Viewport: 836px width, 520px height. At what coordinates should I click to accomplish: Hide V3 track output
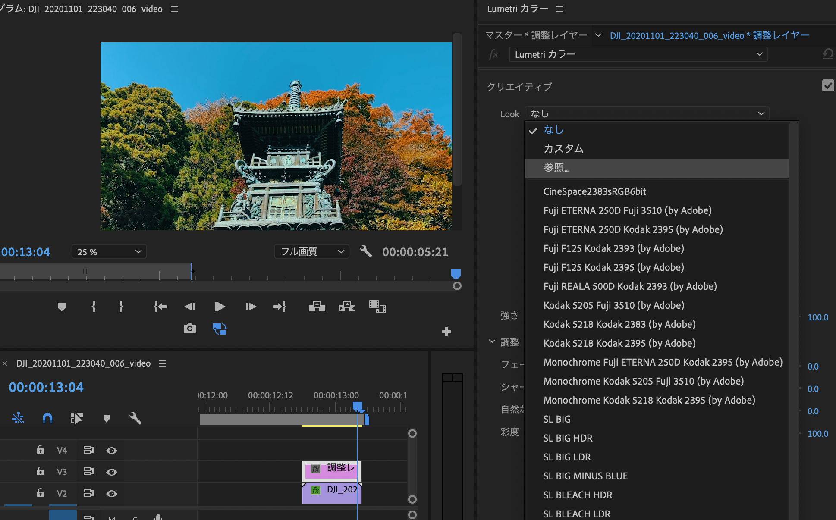click(x=112, y=472)
